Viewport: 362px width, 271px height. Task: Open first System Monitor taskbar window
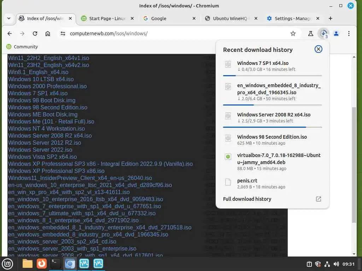tap(84, 264)
